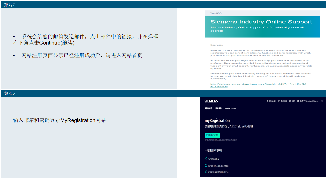Click the sign-out arrow icon at top right
The width and height of the screenshot is (327, 178).
coord(321,101)
